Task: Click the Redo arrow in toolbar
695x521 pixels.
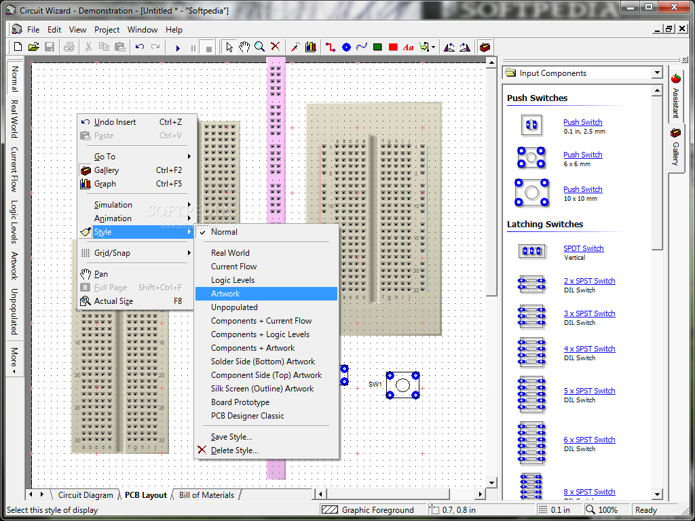Action: 155,47
